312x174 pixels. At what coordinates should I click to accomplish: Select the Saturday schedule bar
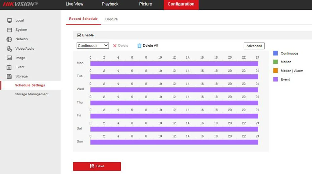coord(174,129)
